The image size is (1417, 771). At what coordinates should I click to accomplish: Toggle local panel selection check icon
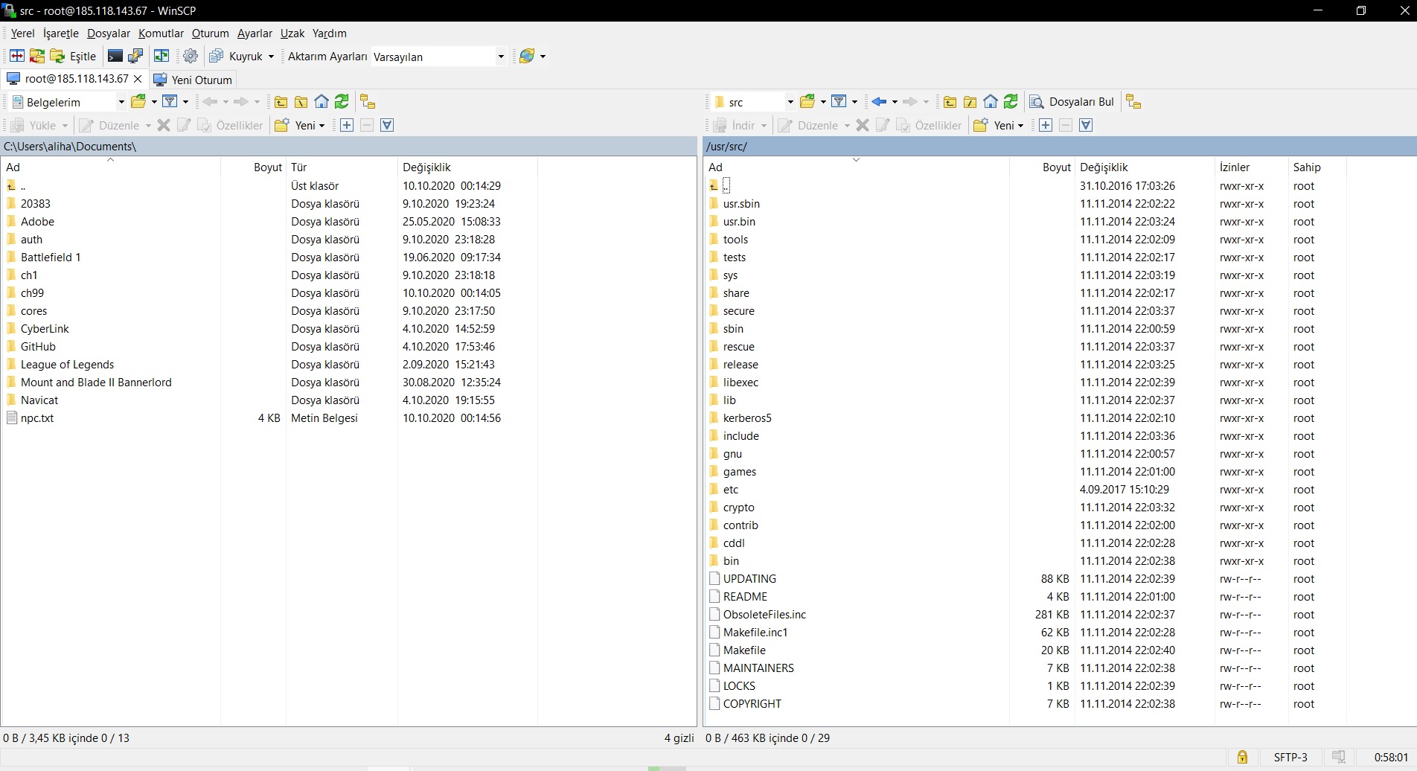coord(387,125)
